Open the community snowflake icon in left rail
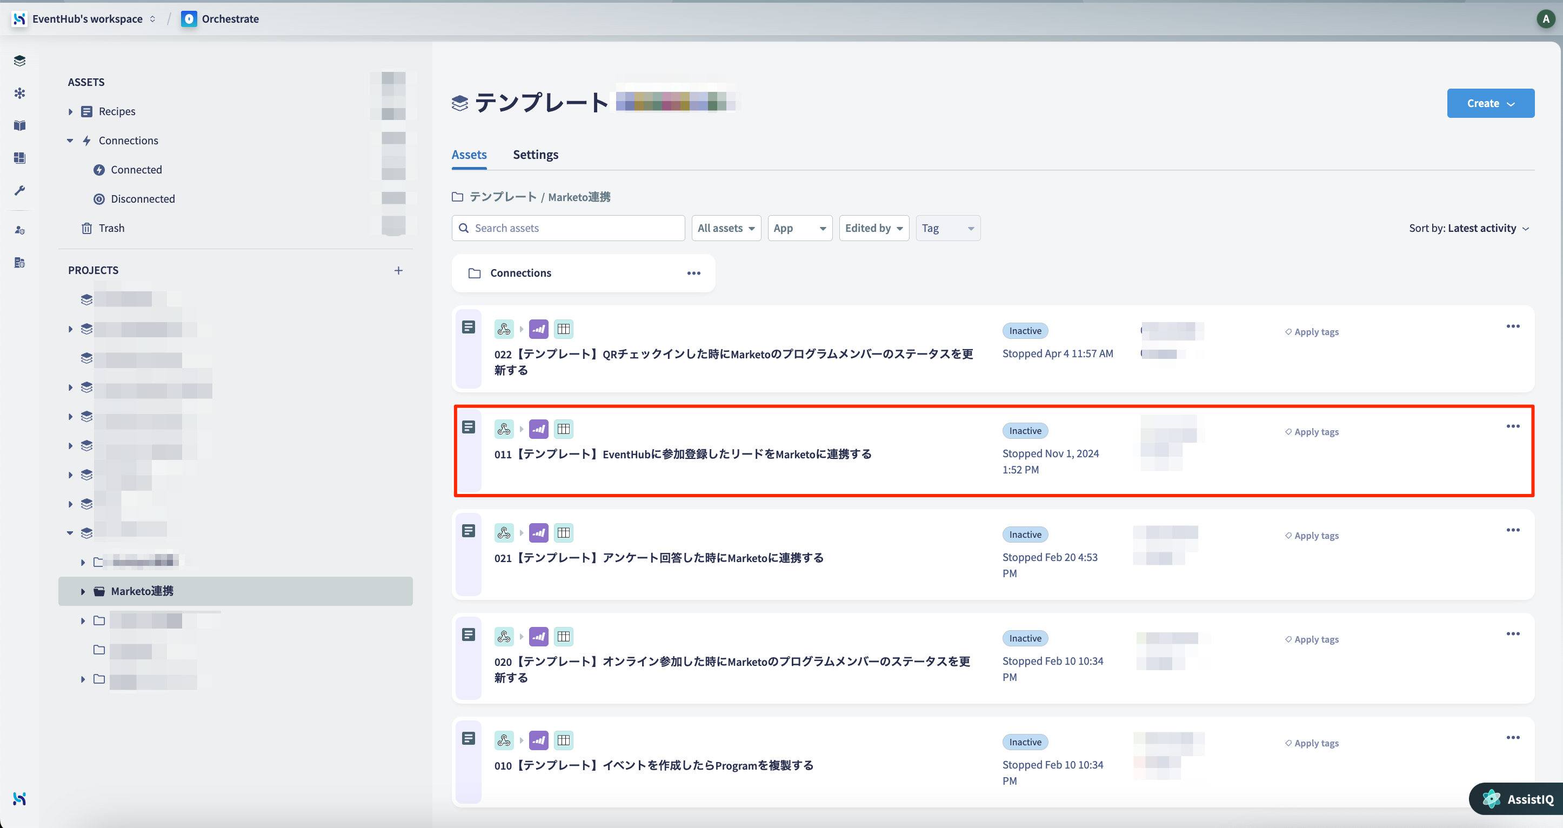1563x828 pixels. click(x=19, y=93)
